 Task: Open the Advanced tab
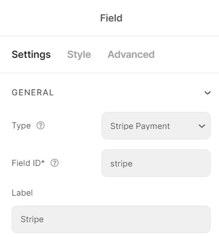pos(131,55)
